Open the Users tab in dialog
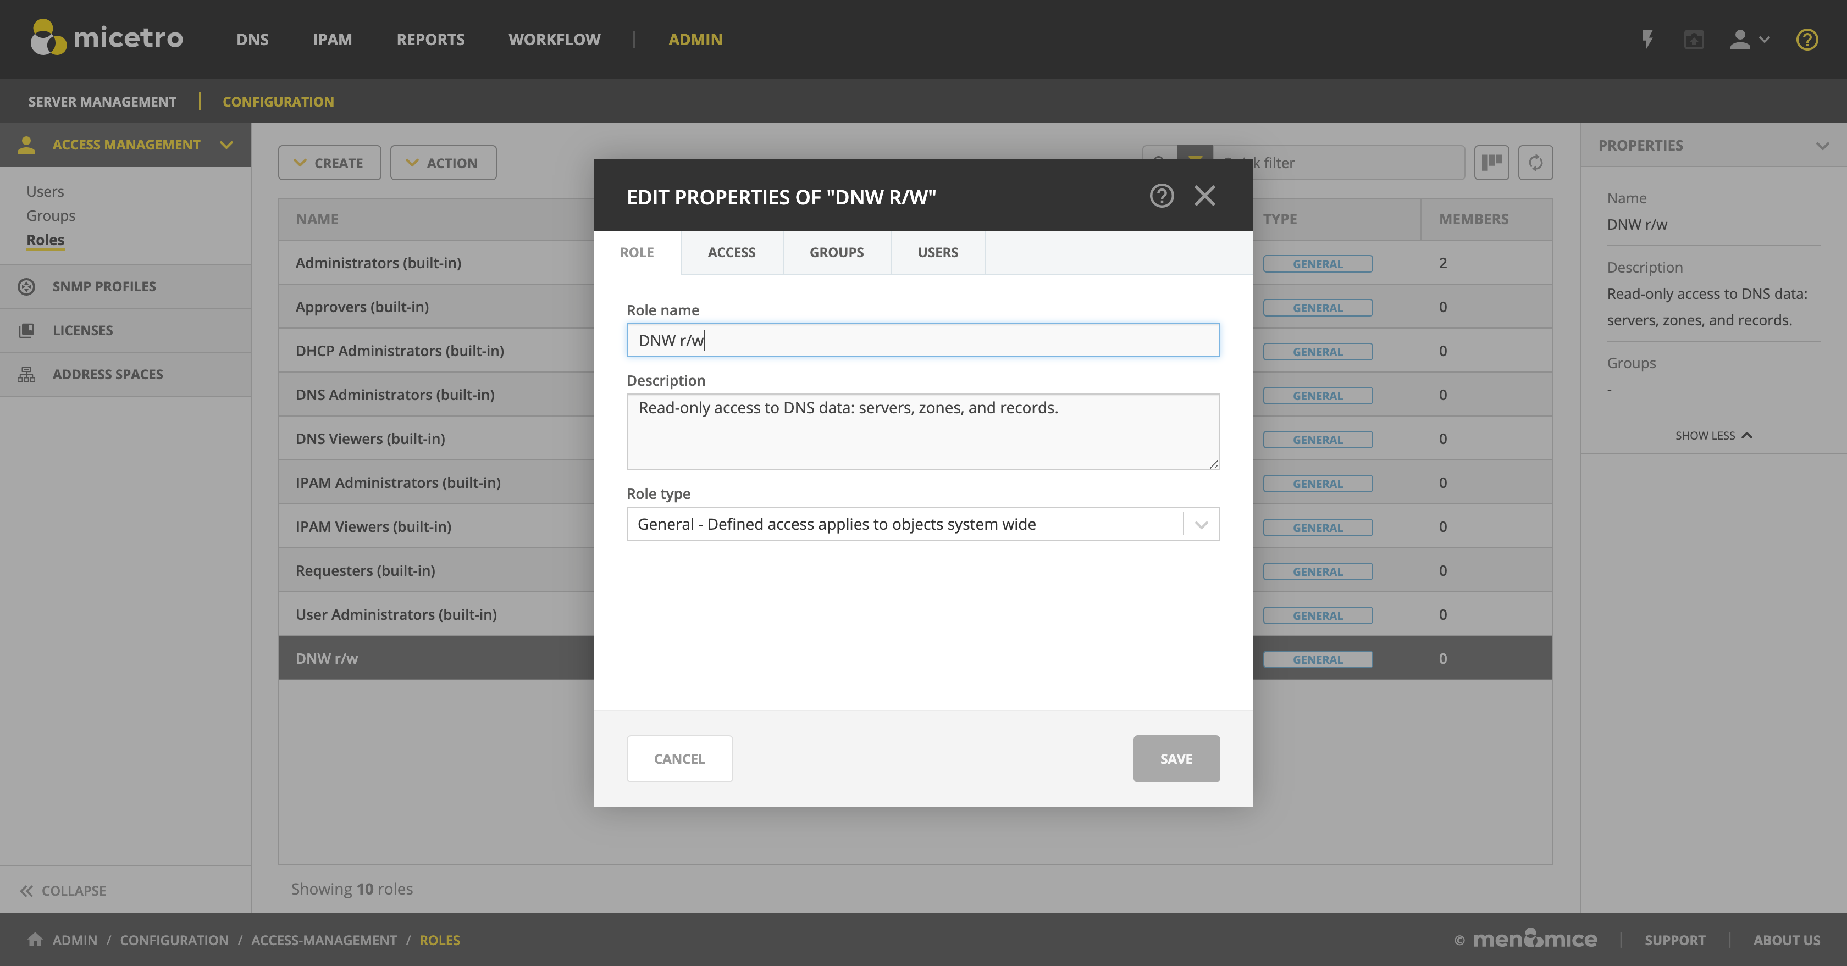This screenshot has width=1847, height=966. tap(937, 252)
